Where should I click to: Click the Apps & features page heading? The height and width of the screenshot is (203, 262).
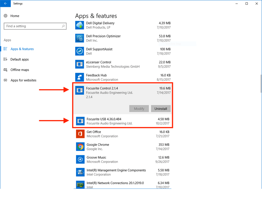pos(96,16)
